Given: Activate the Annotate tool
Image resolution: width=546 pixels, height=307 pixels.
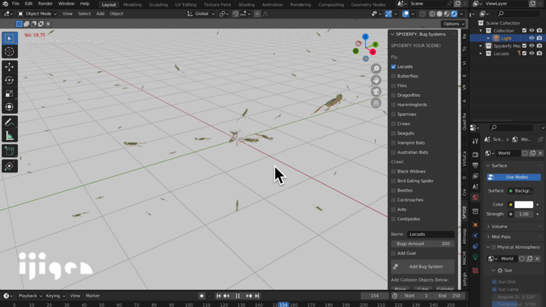Looking at the screenshot, I should pos(10,122).
